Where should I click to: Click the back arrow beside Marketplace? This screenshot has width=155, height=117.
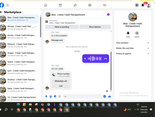coord(1,12)
